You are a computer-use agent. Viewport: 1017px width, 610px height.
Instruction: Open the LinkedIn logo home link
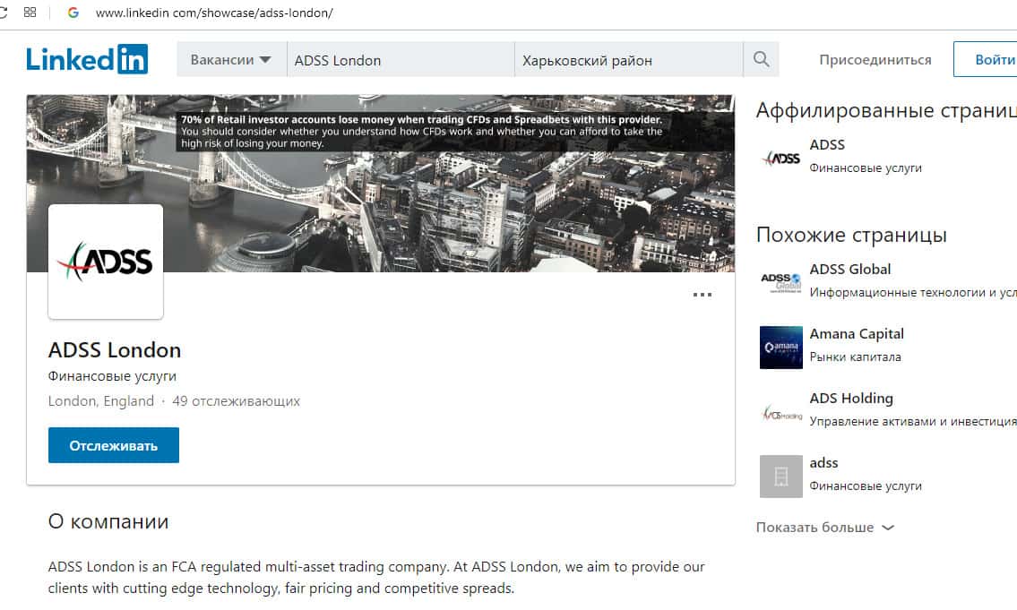87,60
